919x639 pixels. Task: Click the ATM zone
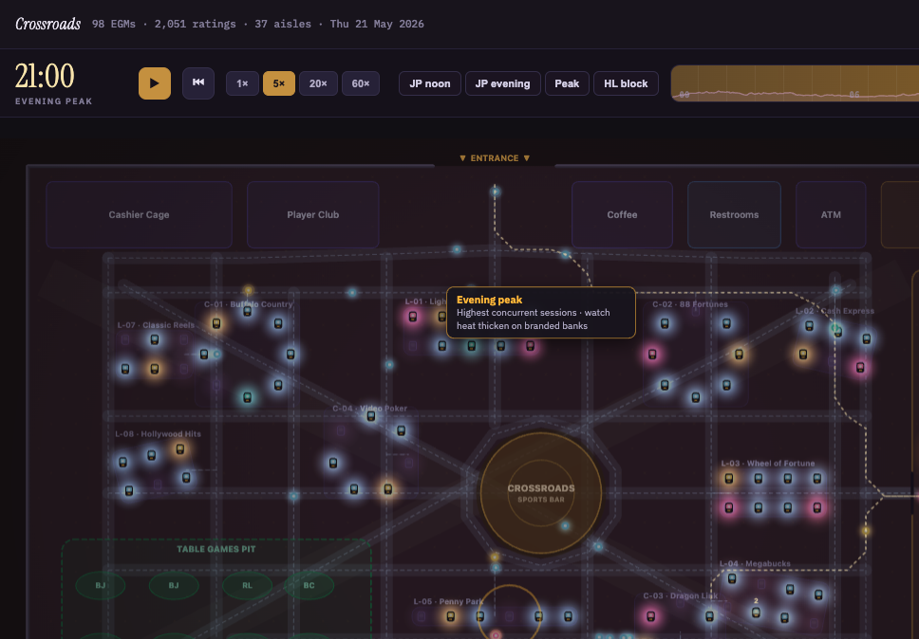coord(831,215)
